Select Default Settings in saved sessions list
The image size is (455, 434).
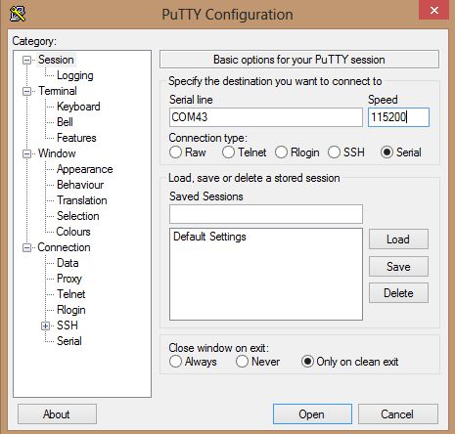[209, 237]
